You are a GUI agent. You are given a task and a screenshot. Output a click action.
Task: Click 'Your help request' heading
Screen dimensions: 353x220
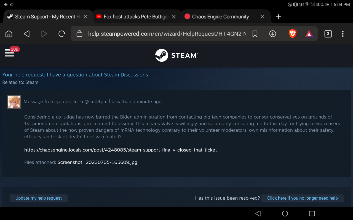point(75,75)
